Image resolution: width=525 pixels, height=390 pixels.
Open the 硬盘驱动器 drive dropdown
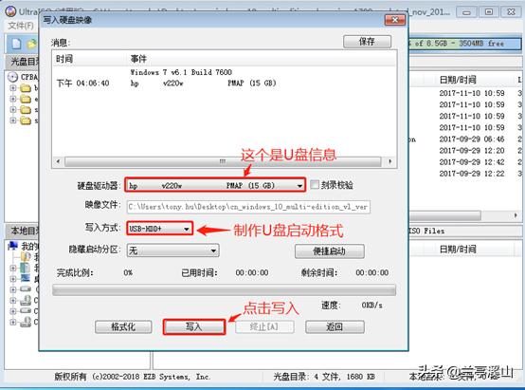299,185
